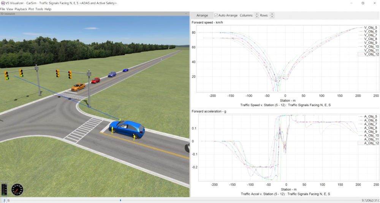Select the blue hatchback at crosswalk
Viewport: 380px width, 203px height.
coord(127,129)
